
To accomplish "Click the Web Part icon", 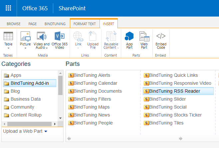I will click(x=144, y=36).
